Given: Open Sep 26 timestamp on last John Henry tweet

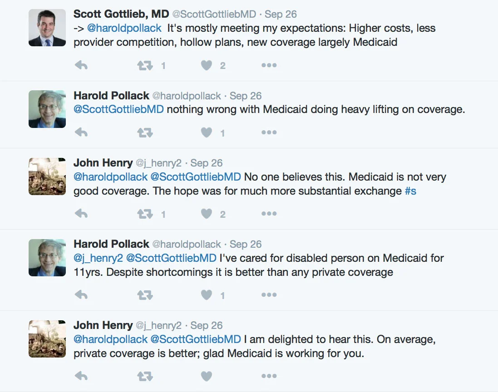Looking at the screenshot, I should [207, 326].
